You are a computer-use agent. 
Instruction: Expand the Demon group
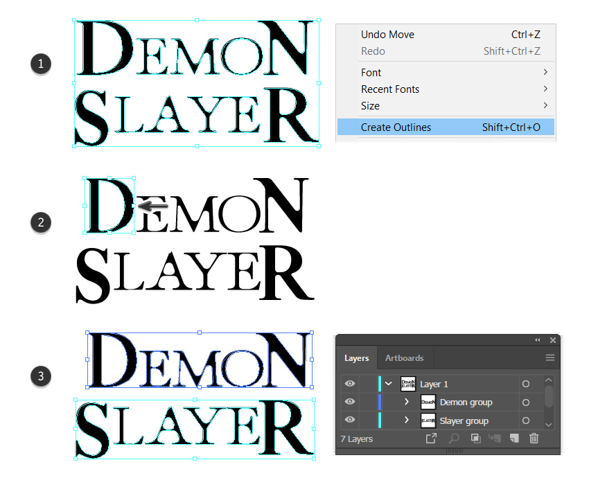pos(407,401)
